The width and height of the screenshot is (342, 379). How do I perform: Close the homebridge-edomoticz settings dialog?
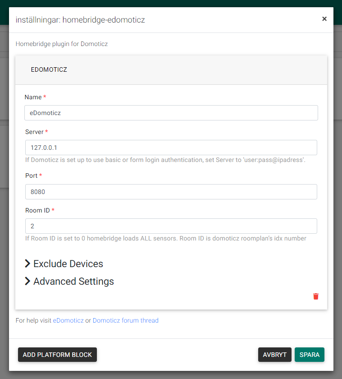point(324,19)
